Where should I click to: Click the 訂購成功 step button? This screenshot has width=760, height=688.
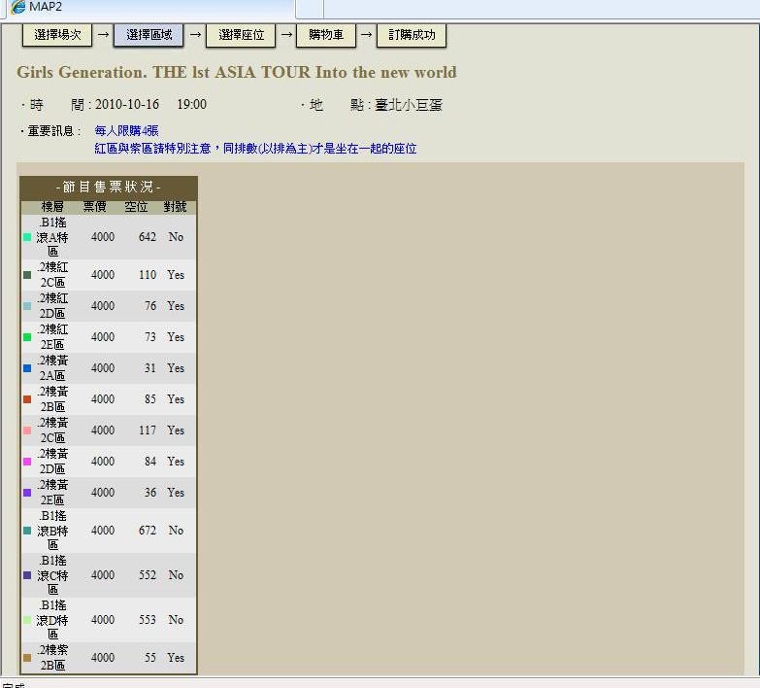412,35
